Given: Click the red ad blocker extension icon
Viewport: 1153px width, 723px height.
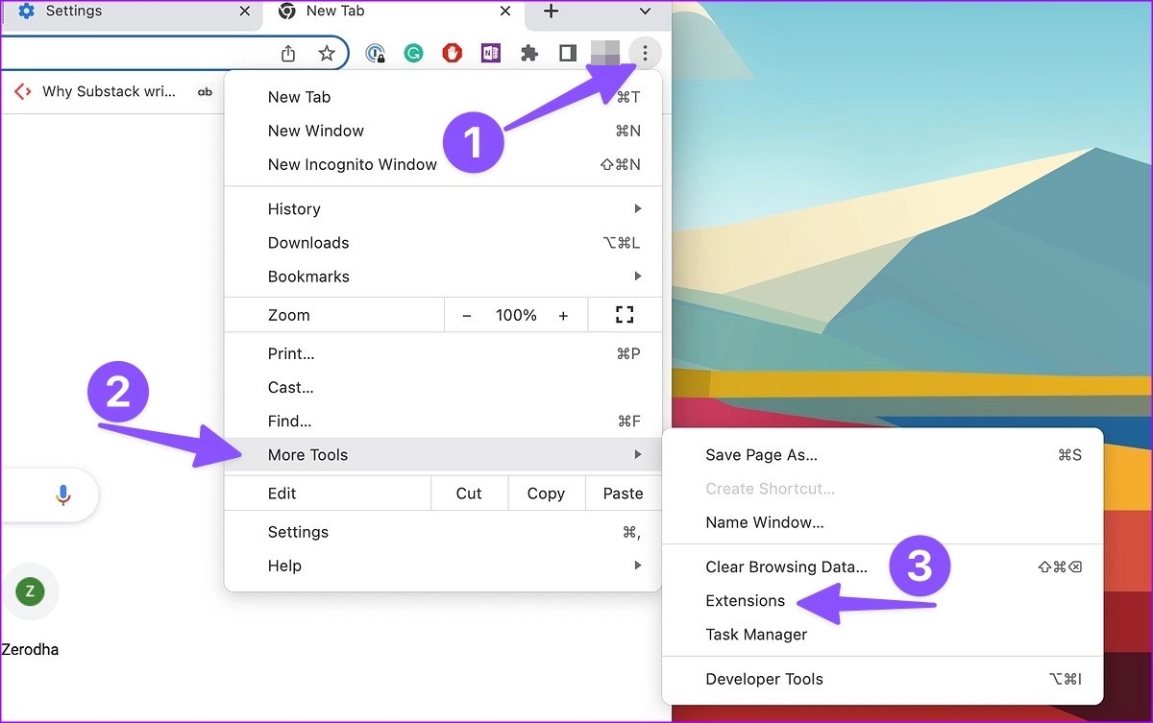Looking at the screenshot, I should pyautogui.click(x=452, y=54).
